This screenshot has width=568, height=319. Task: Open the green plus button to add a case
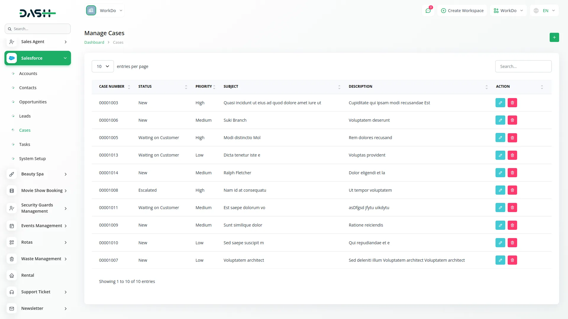click(x=554, y=38)
